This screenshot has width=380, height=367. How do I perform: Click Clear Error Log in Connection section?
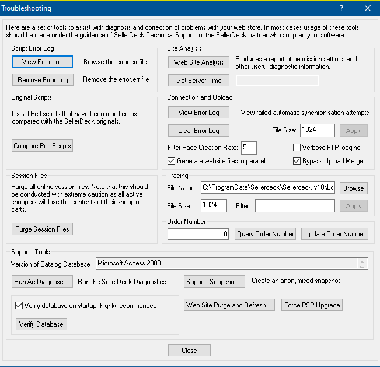click(198, 130)
